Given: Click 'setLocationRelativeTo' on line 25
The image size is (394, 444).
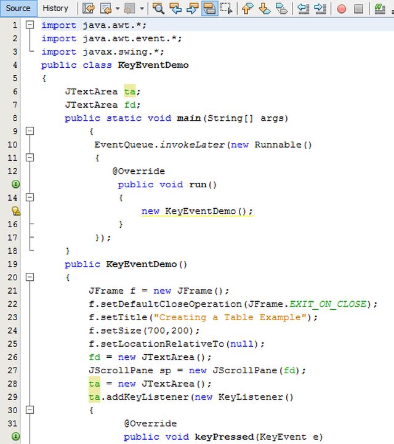Looking at the screenshot, I should [162, 344].
